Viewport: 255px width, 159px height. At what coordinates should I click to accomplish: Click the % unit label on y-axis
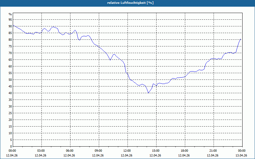point(10,14)
